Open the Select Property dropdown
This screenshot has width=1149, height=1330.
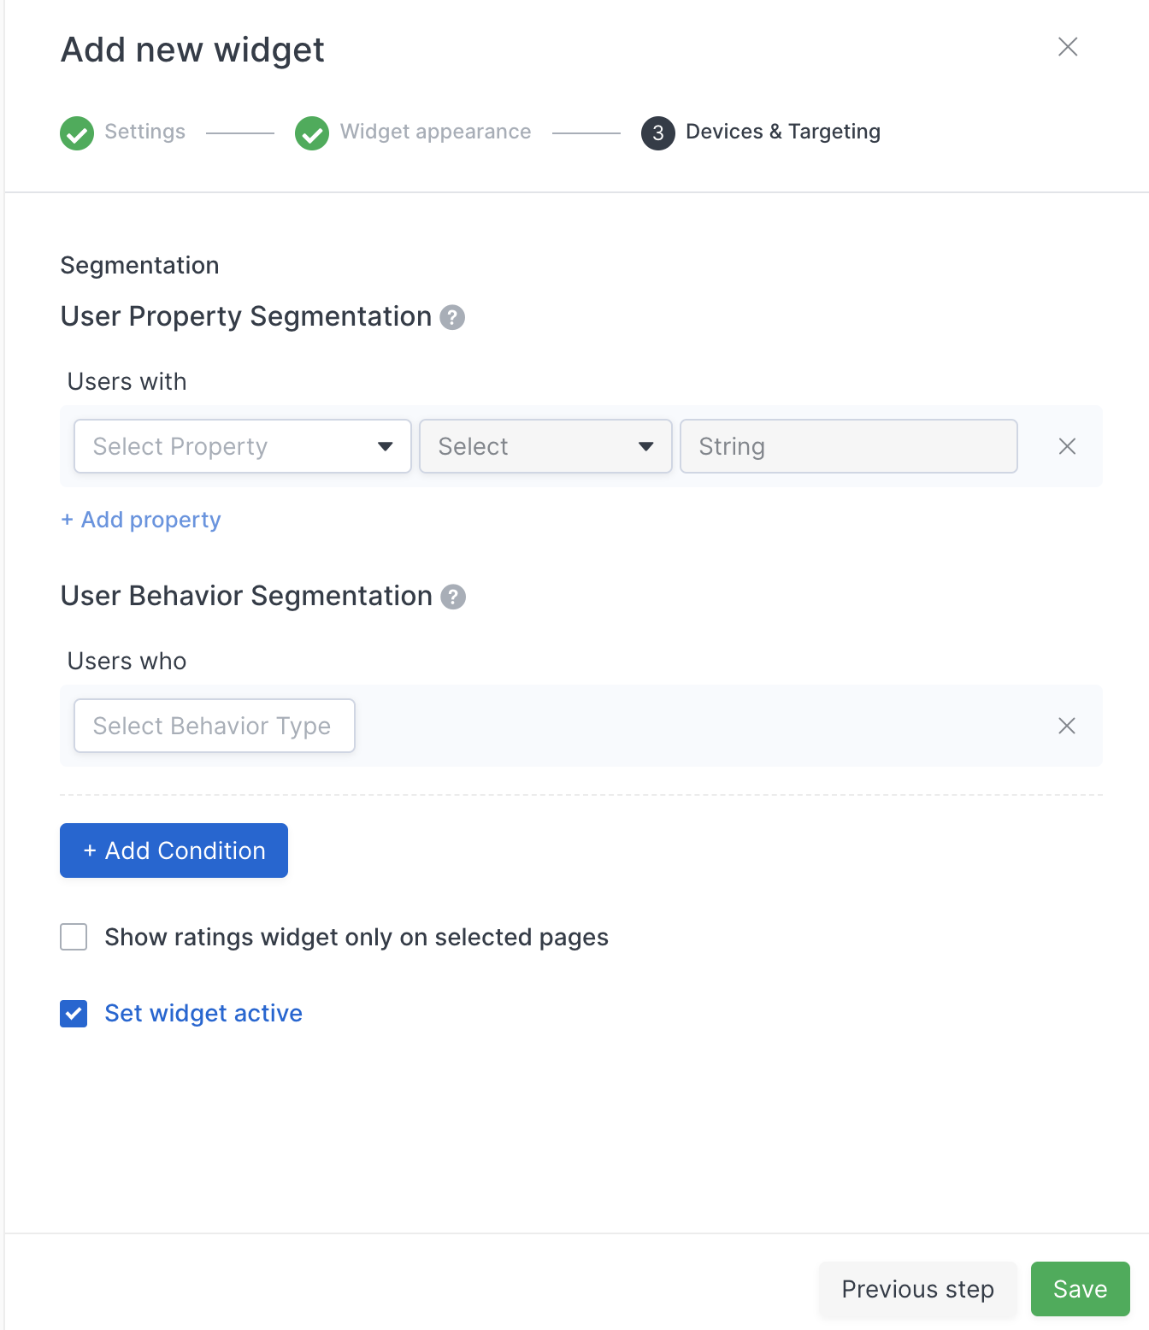click(243, 446)
